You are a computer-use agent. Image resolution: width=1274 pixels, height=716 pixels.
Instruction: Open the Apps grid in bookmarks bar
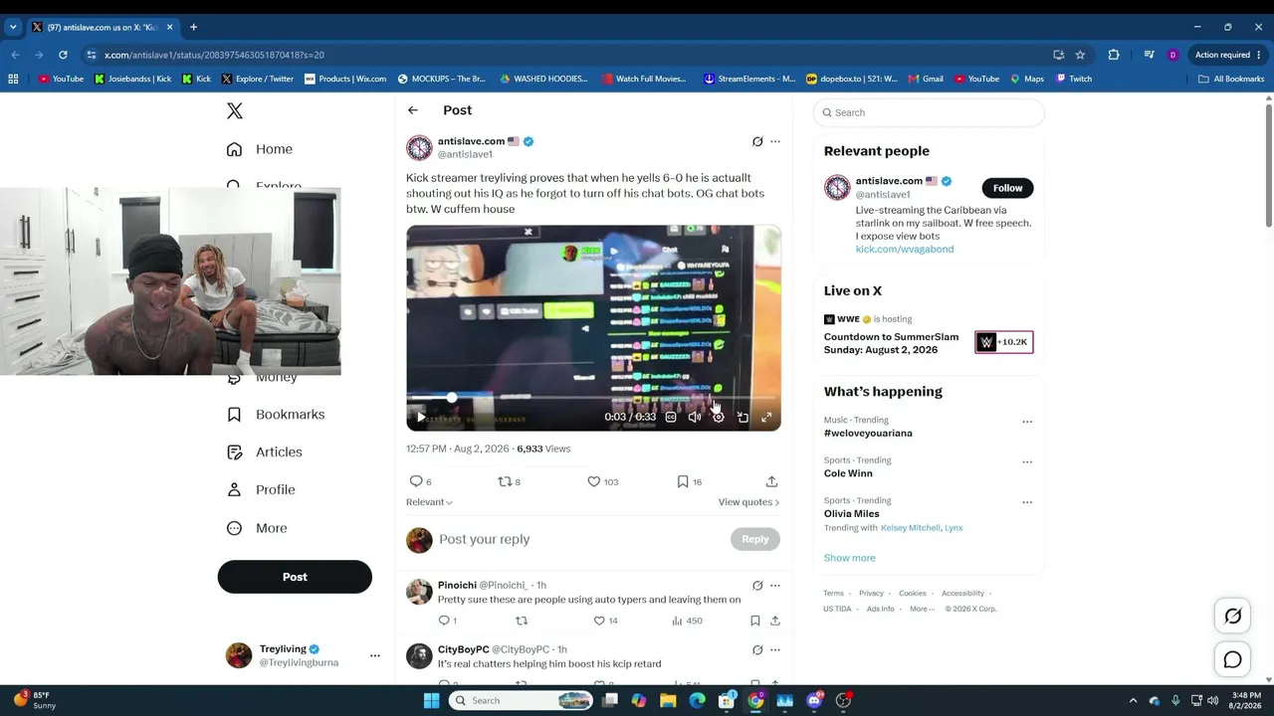coord(13,79)
